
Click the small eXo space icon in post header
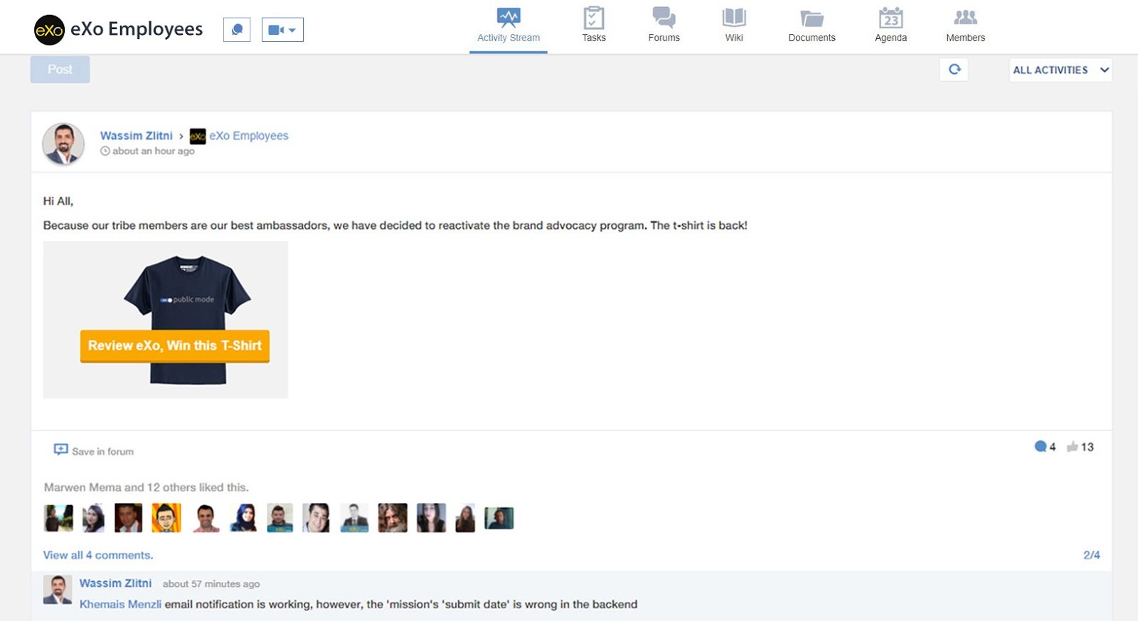tap(198, 136)
